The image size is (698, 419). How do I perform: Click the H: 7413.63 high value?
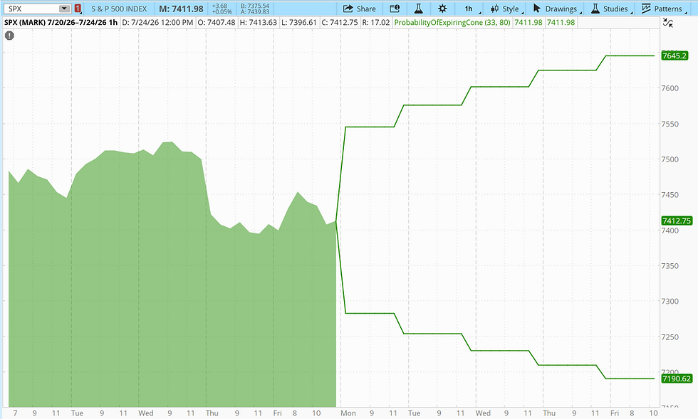click(258, 22)
